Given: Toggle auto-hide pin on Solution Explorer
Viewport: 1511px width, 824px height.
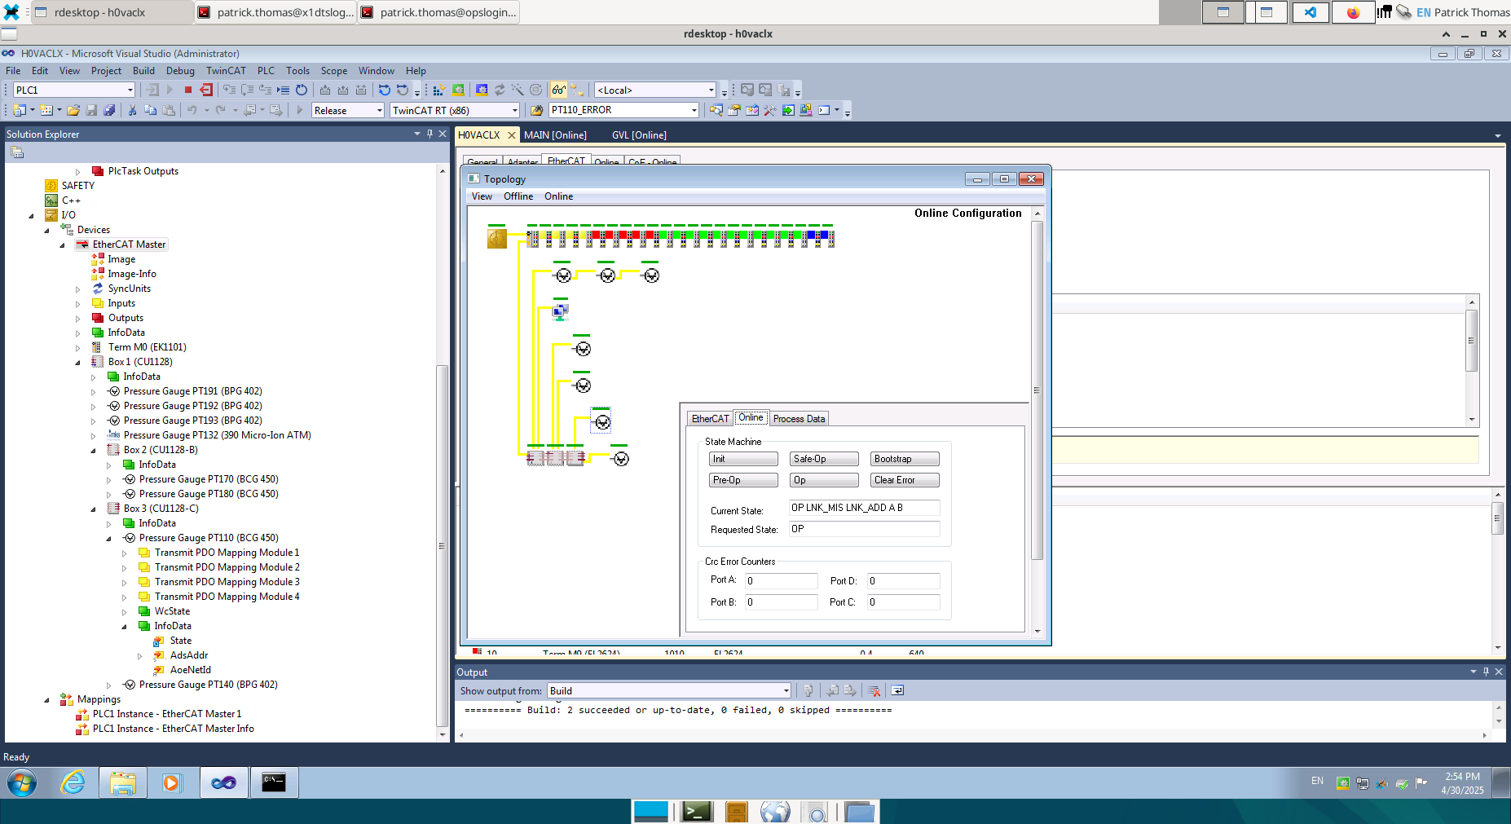Looking at the screenshot, I should point(430,134).
